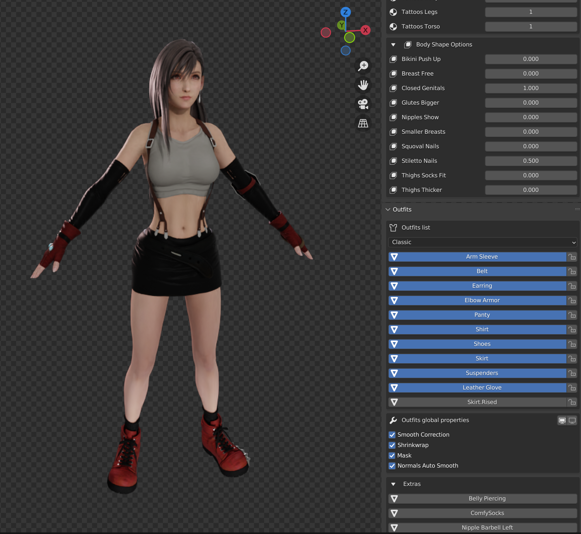Click the zoom magnifier viewport icon
581x534 pixels.
point(363,66)
